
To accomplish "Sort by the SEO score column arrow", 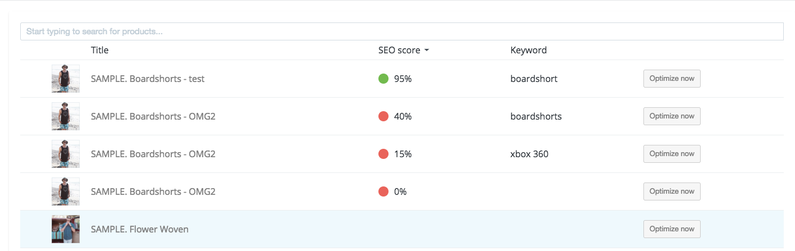I will point(427,51).
